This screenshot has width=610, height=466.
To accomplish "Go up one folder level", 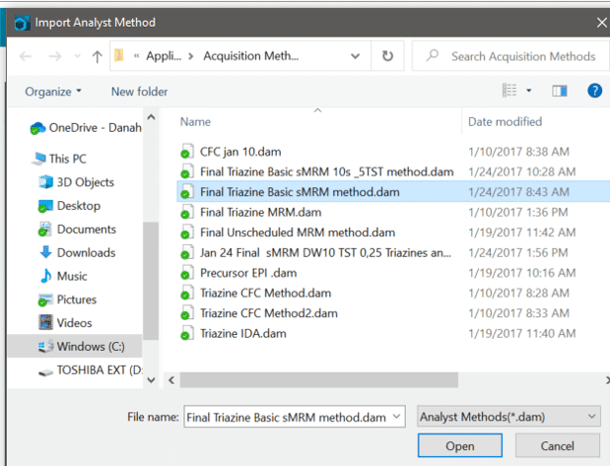I will click(98, 57).
